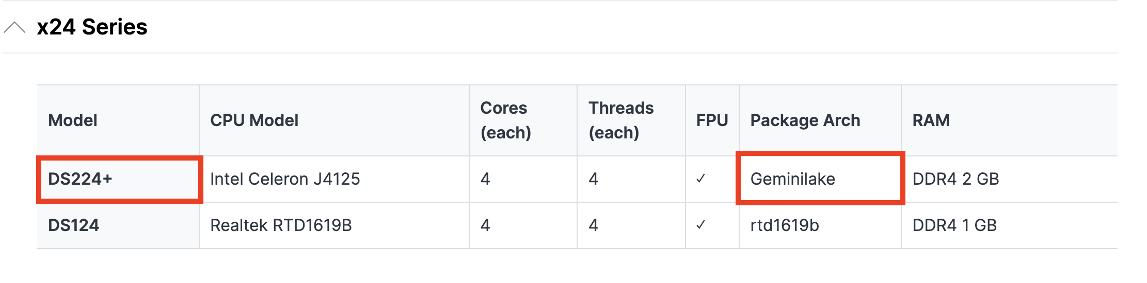Click the CPU Model column header
Image resolution: width=1147 pixels, height=283 pixels.
click(254, 120)
